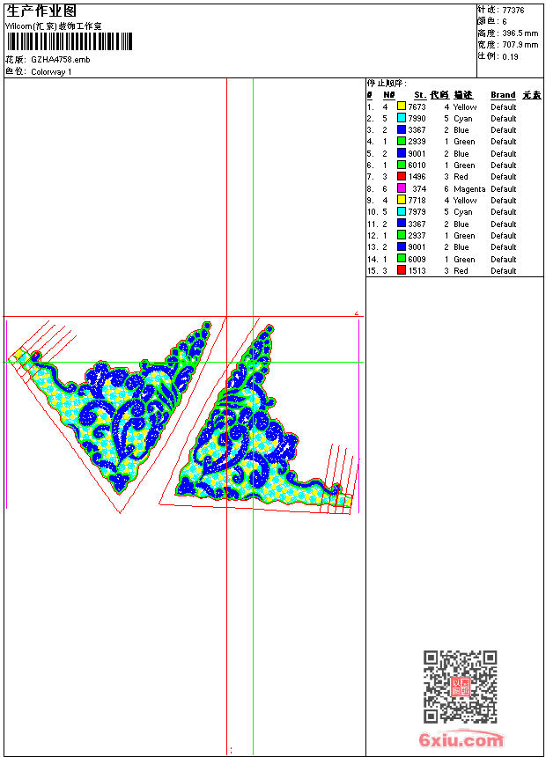The width and height of the screenshot is (546, 757).
Task: Click the stitch count value 77376
Action: click(513, 11)
